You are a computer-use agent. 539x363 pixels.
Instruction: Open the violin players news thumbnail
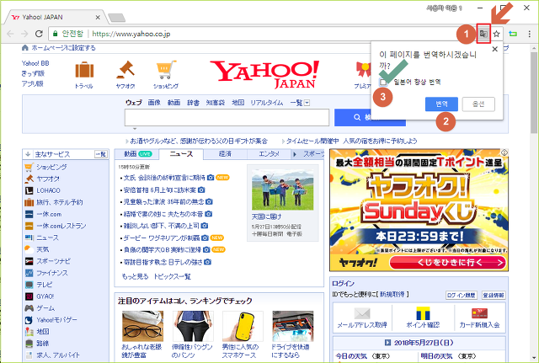[x=283, y=189]
